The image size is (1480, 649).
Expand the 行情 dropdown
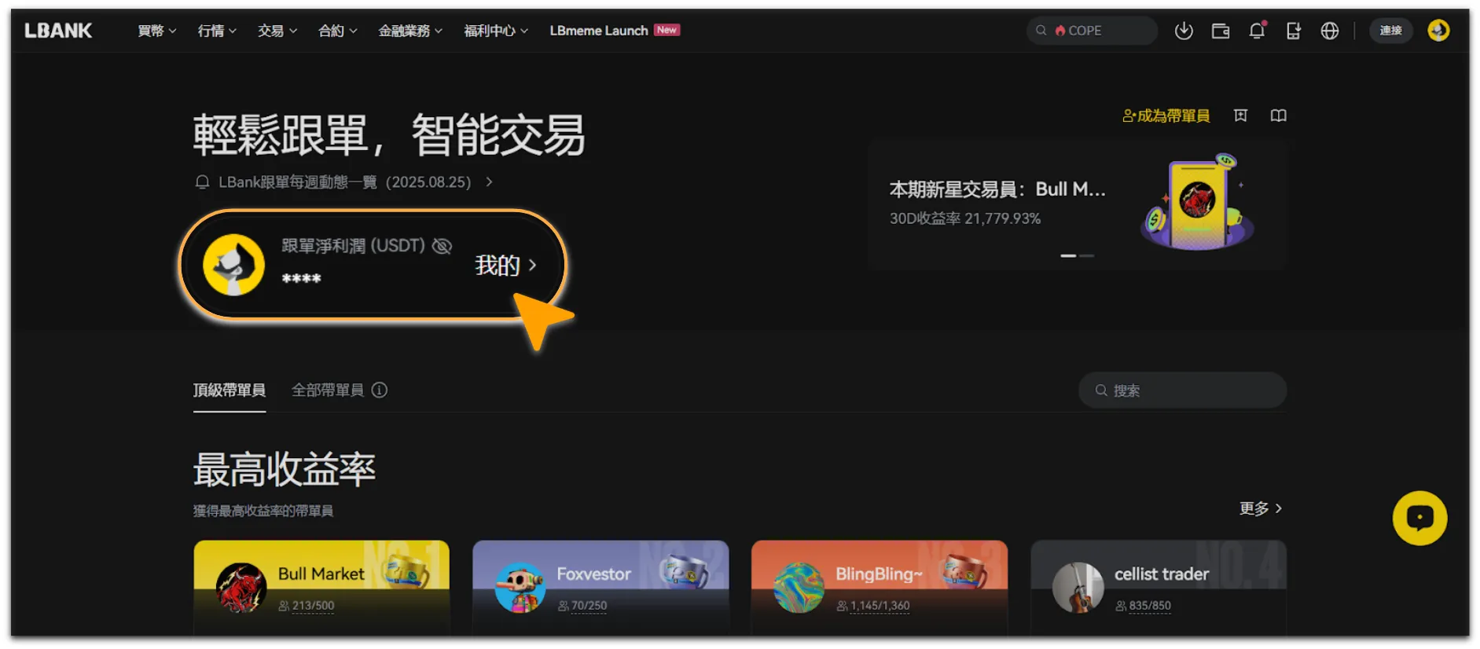pos(217,31)
